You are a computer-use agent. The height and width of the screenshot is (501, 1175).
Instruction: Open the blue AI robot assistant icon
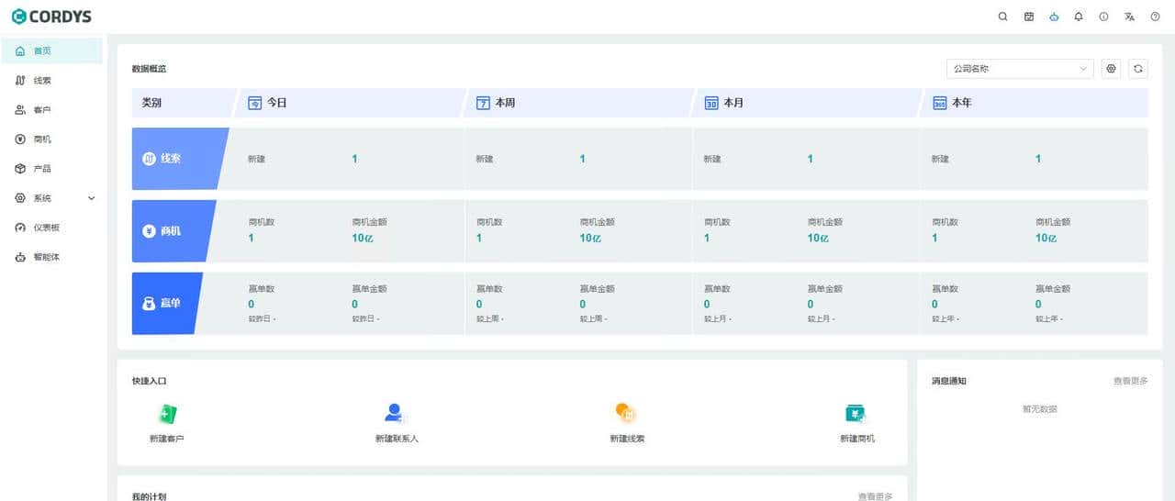(1054, 17)
